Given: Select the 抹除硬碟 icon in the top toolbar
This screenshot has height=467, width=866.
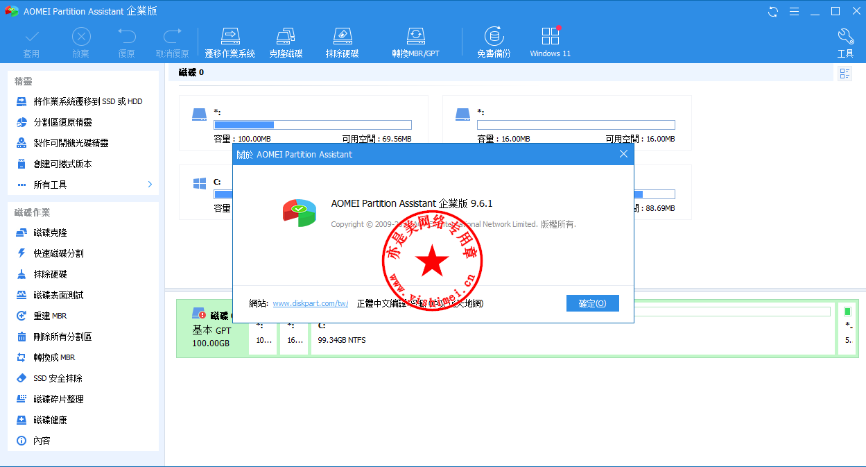Looking at the screenshot, I should tap(342, 42).
